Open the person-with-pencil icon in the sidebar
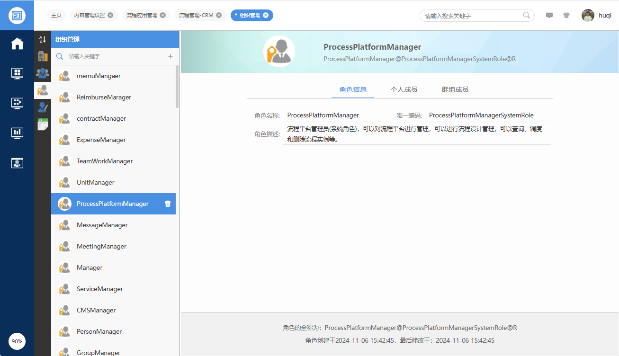Image resolution: width=619 pixels, height=356 pixels. point(43,107)
